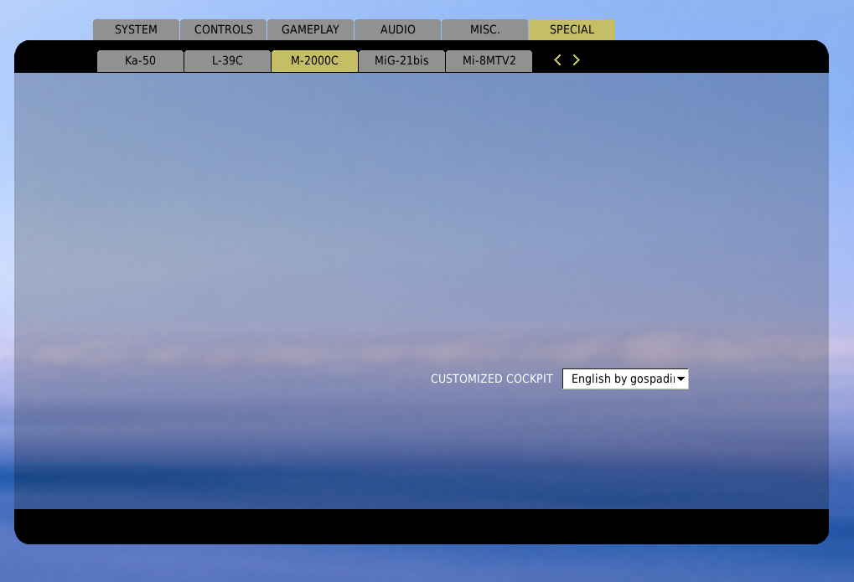Open the MiG-21bis aircraft tab
Image resolution: width=854 pixels, height=582 pixels.
(x=401, y=61)
